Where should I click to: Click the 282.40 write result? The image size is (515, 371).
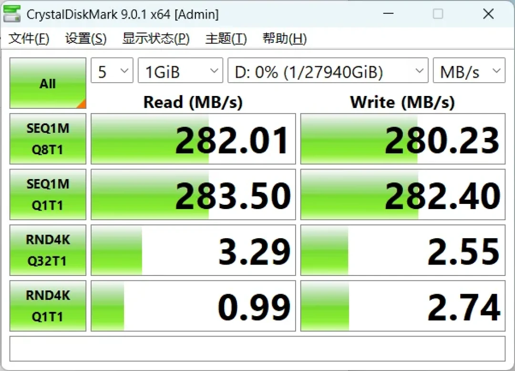coord(402,194)
